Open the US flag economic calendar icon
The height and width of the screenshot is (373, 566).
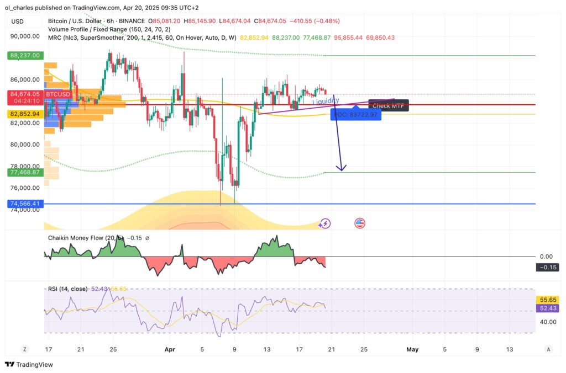360,223
